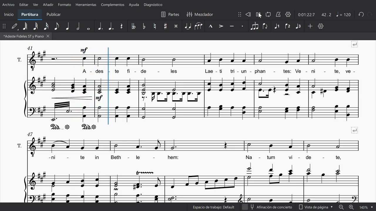Toggle note input pencil tool
Viewport: 376px width, 211px height.
pos(14,26)
